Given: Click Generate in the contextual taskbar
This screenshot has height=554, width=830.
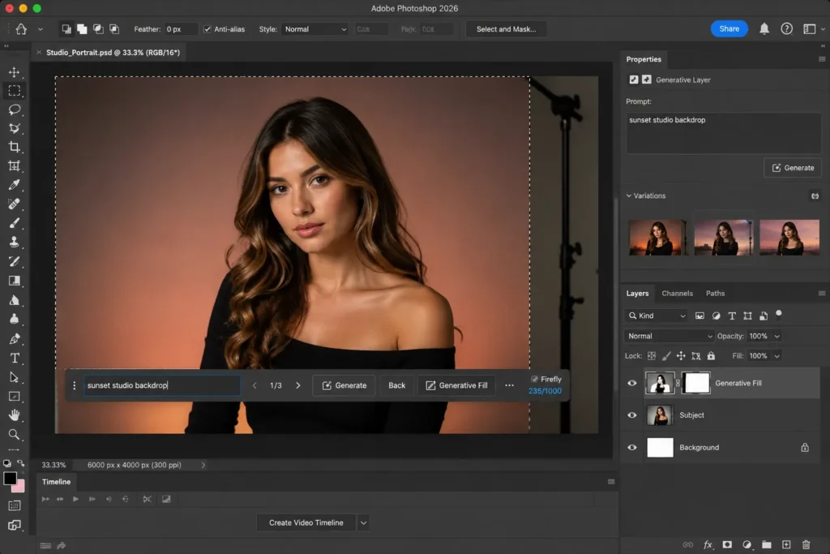Looking at the screenshot, I should 344,385.
